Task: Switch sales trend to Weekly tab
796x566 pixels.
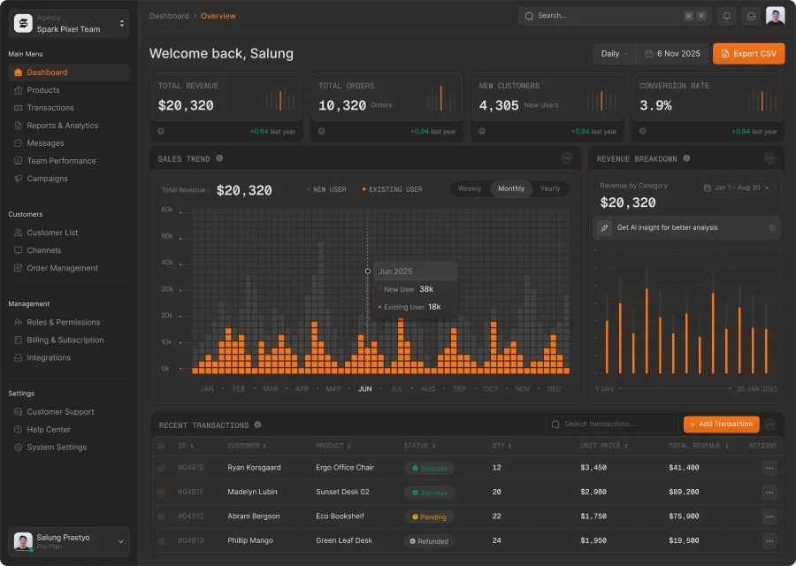Action: coord(470,189)
